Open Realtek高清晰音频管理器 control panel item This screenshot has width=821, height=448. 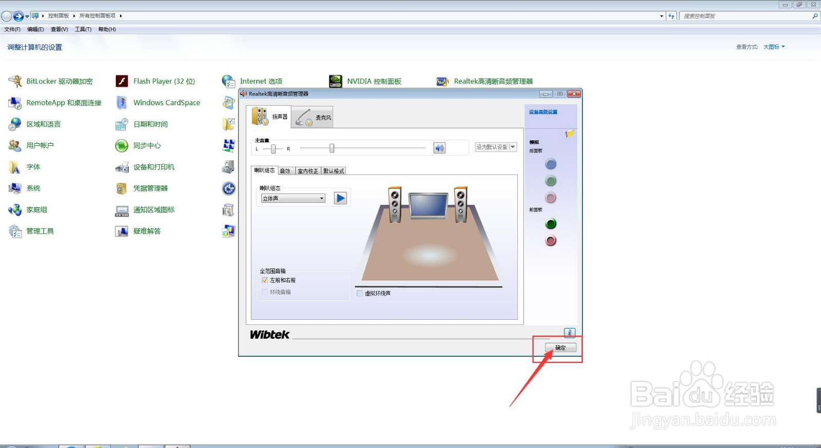point(484,81)
